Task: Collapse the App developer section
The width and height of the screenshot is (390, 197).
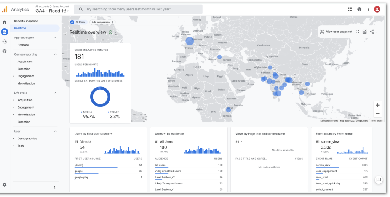Action: [x=55, y=38]
